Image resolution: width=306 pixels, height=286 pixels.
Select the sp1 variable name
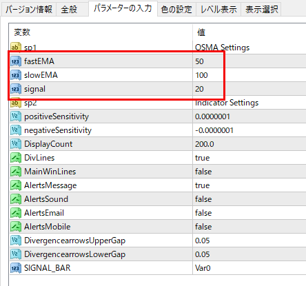click(30, 48)
